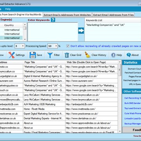Switch to Extract Email Addresses from Files tab
141x141 pixels.
(113, 15)
